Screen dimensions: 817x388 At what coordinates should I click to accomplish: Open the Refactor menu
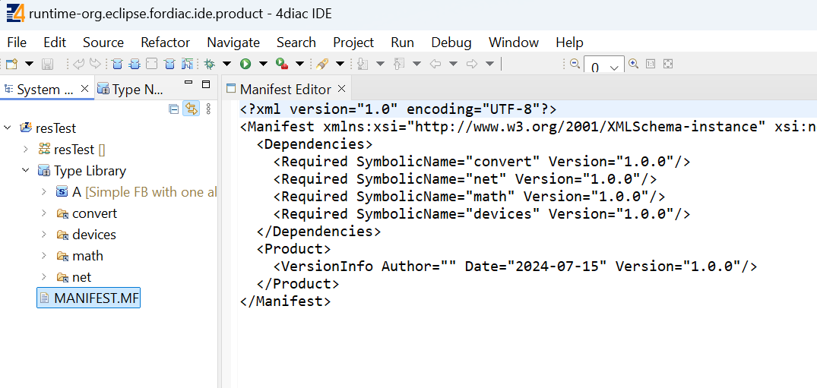click(x=165, y=43)
